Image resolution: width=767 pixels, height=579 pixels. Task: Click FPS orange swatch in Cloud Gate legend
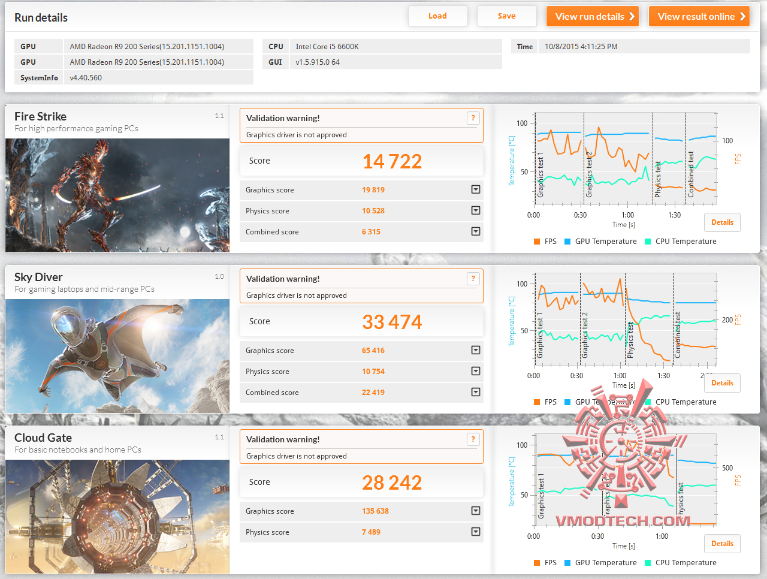[x=537, y=563]
